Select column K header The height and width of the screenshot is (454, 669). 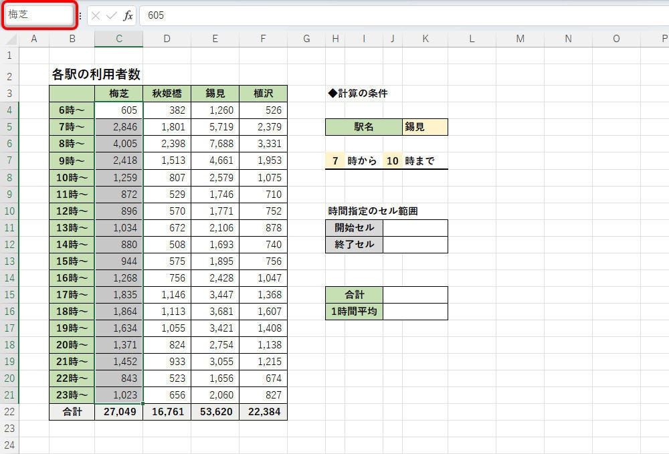pyautogui.click(x=425, y=39)
